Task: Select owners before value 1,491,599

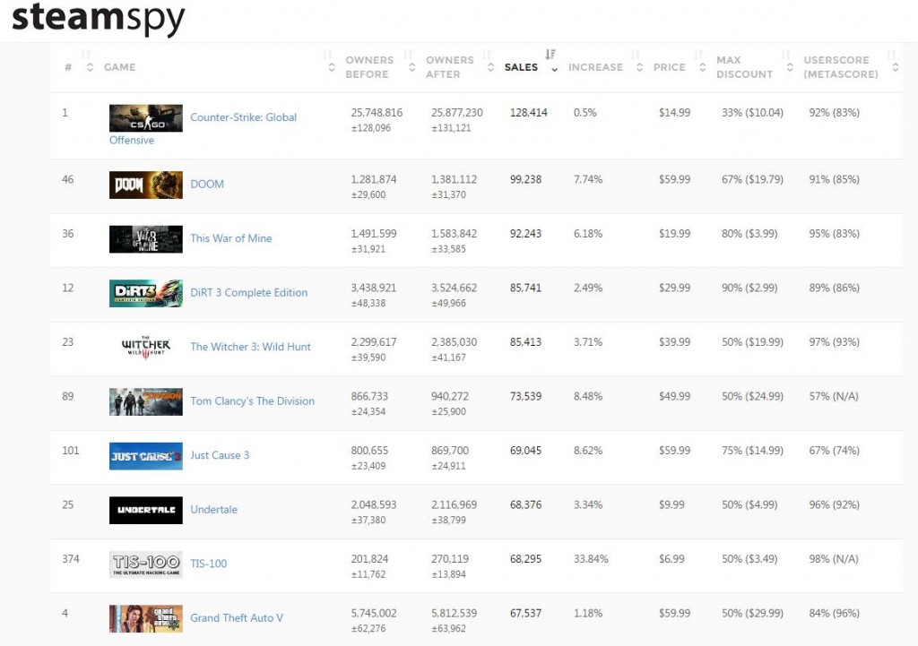Action: 374,234
